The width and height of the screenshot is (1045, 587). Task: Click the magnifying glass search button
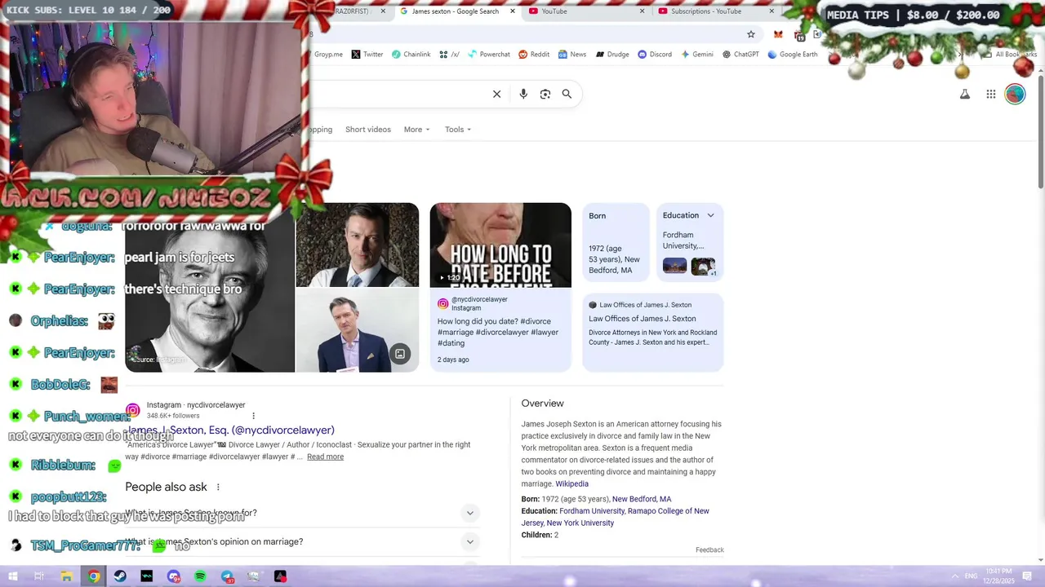point(567,94)
